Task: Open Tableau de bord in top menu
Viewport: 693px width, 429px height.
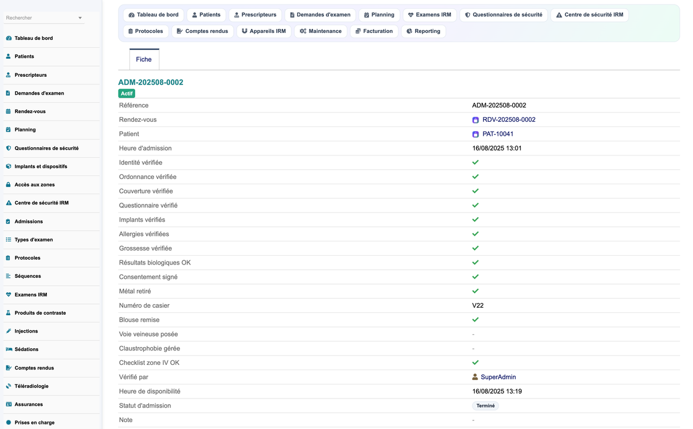Action: tap(154, 15)
